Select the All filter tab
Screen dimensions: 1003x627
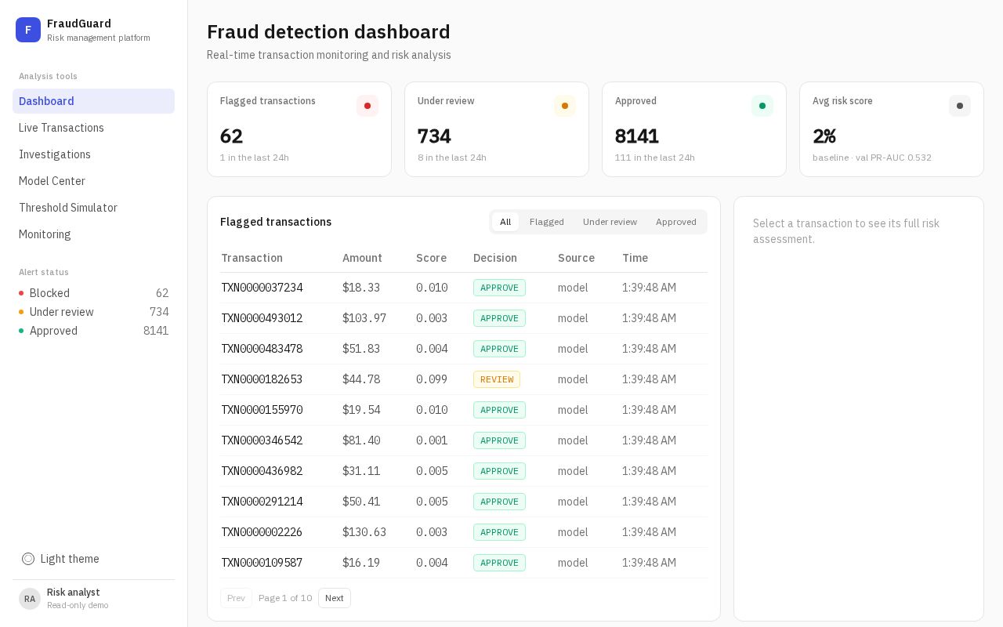pyautogui.click(x=505, y=222)
